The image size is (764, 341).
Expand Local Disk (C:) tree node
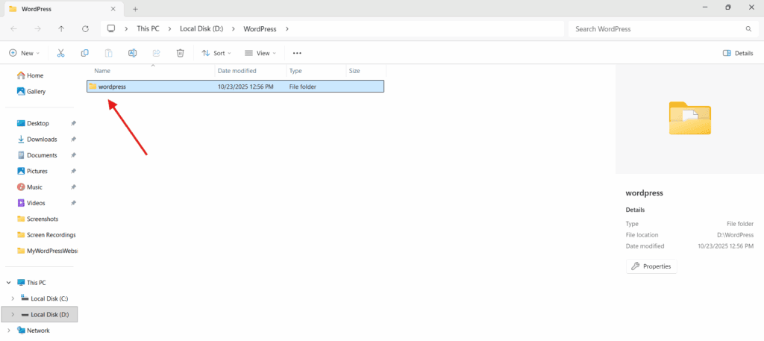pos(13,298)
